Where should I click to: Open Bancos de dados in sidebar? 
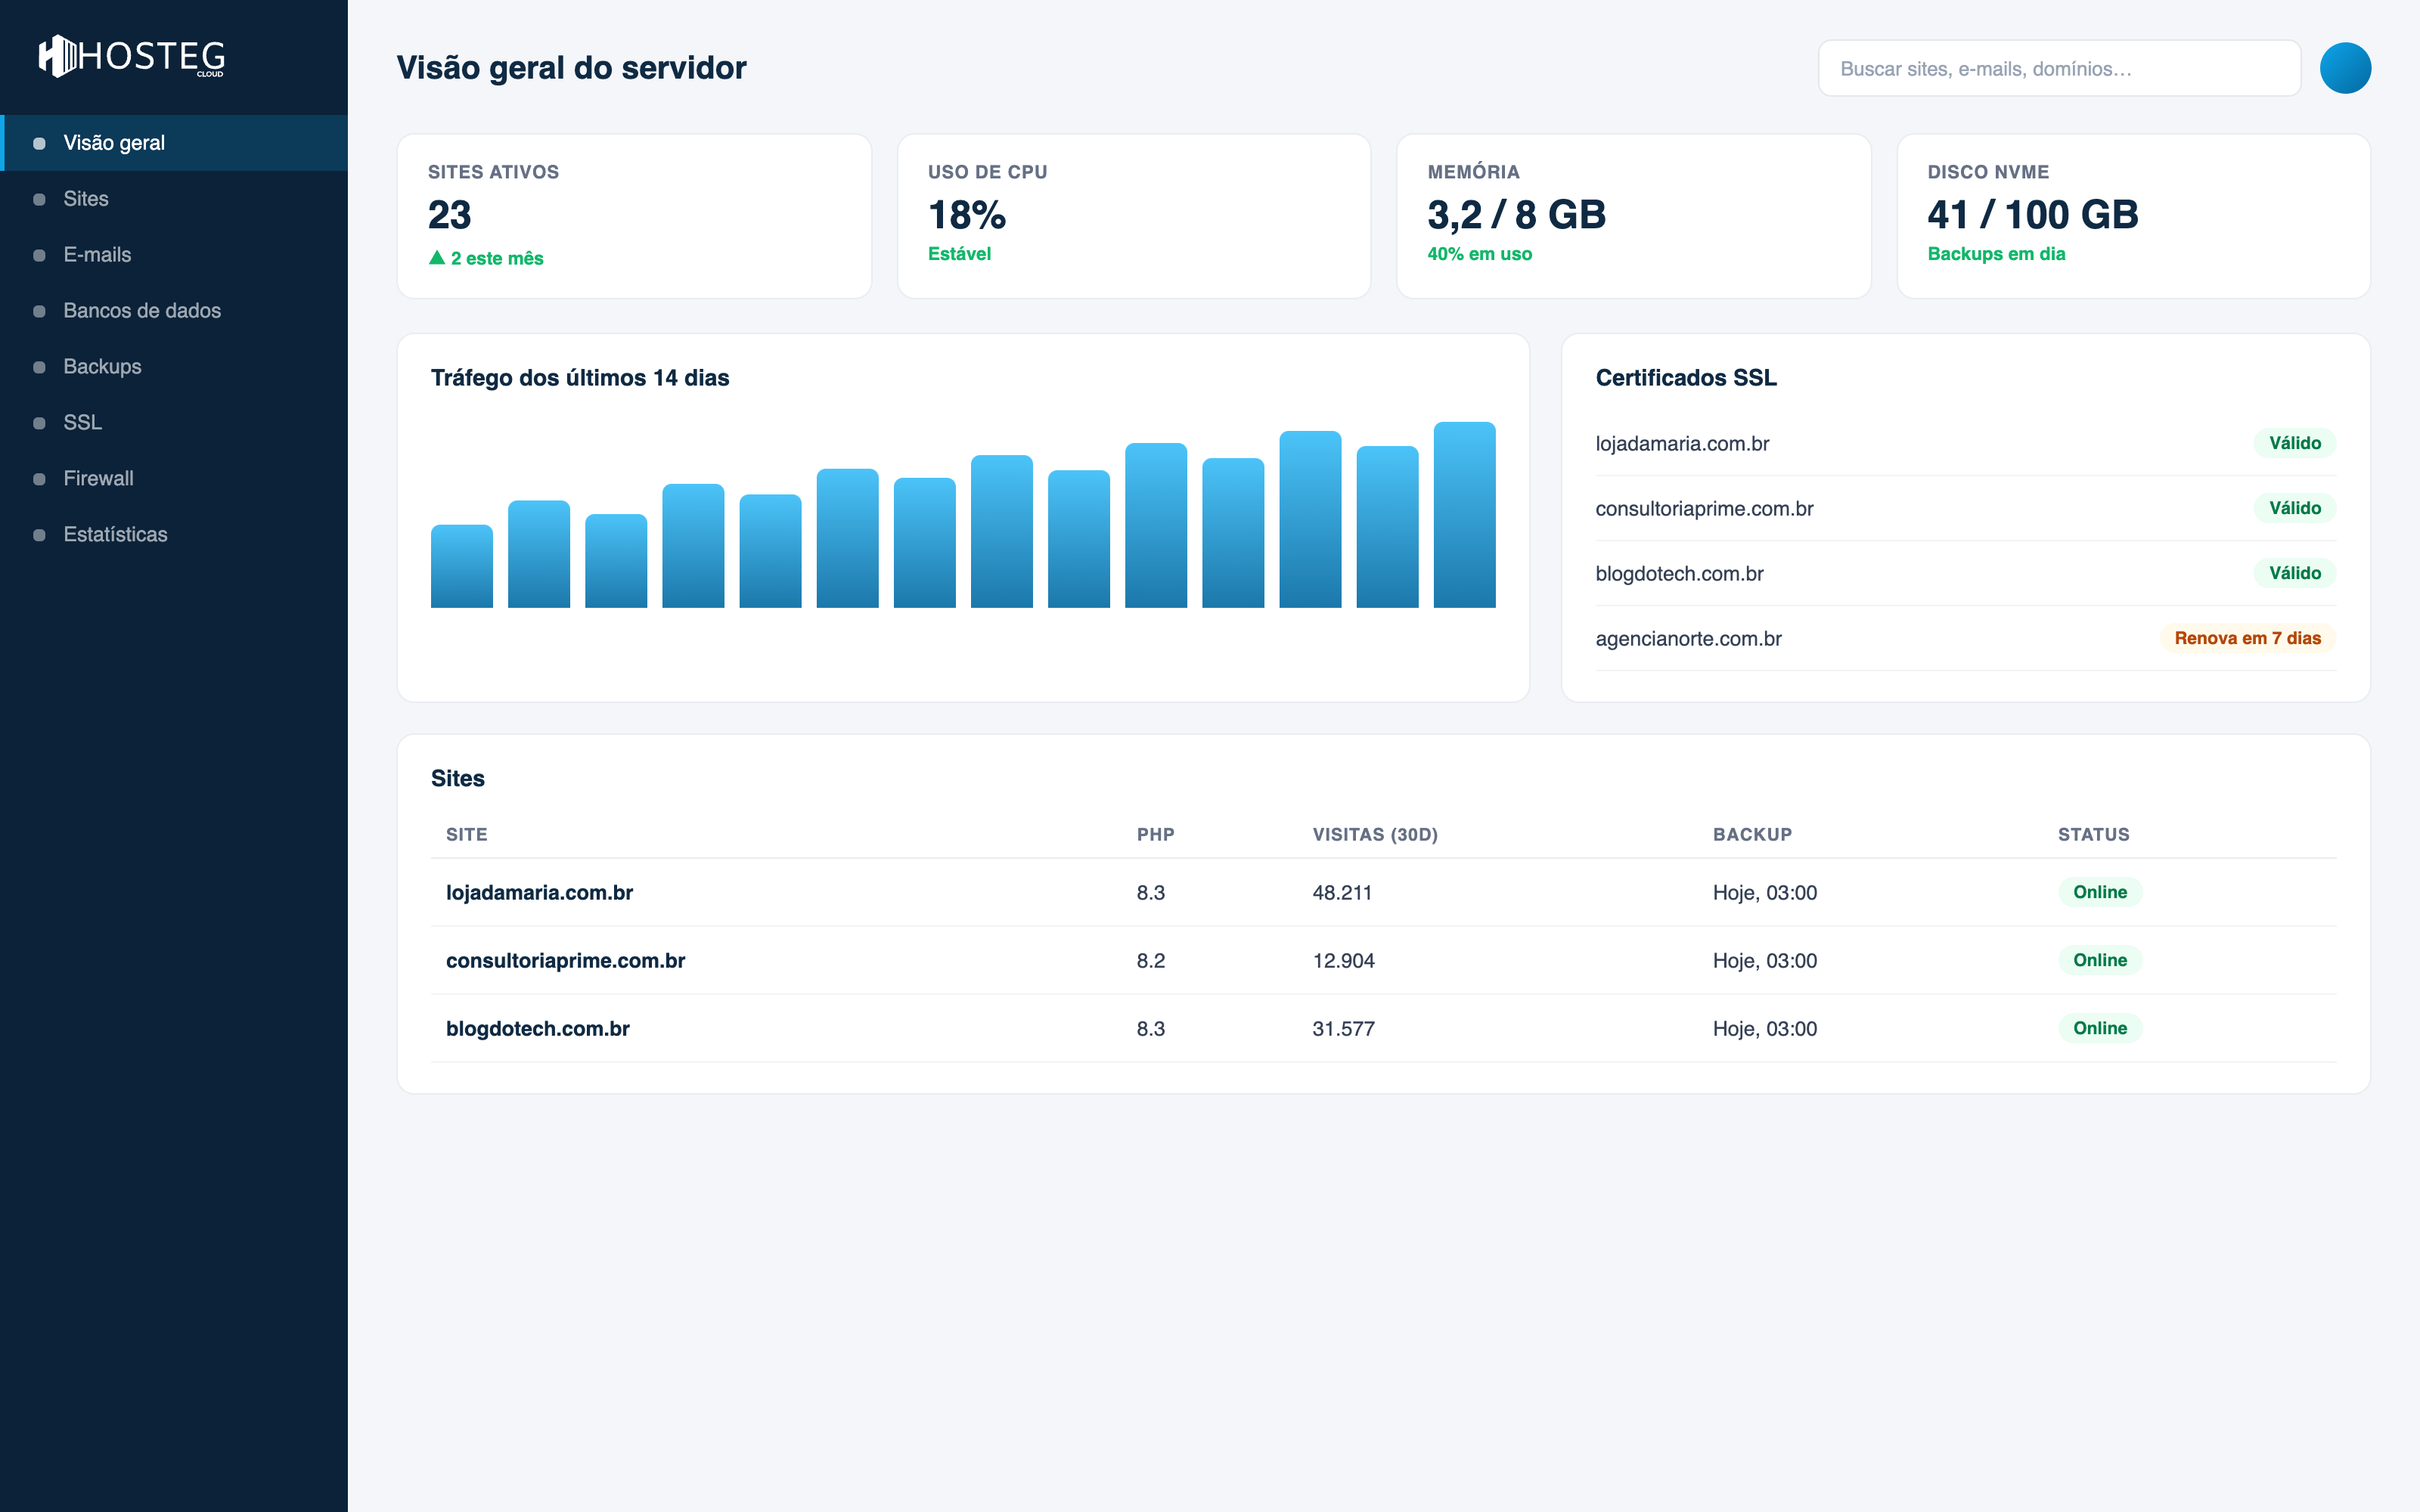pyautogui.click(x=174, y=311)
